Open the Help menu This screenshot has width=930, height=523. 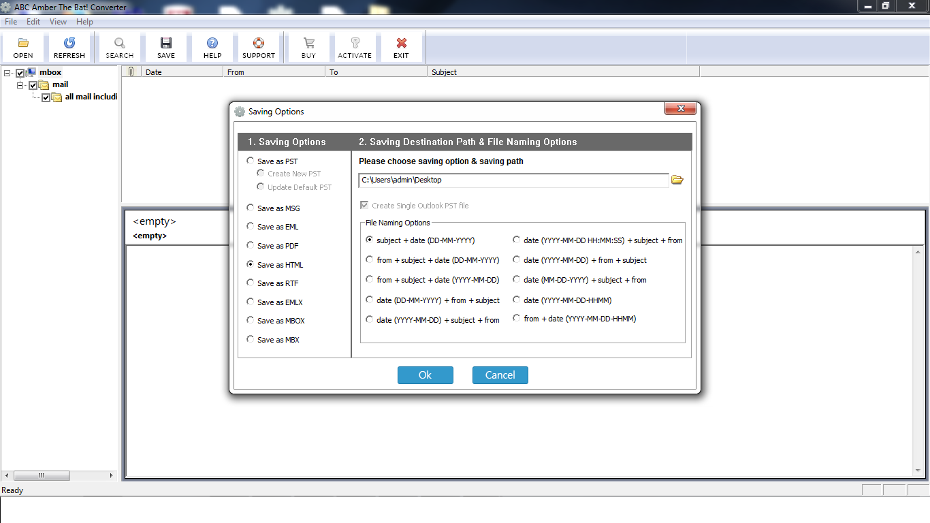(x=84, y=22)
